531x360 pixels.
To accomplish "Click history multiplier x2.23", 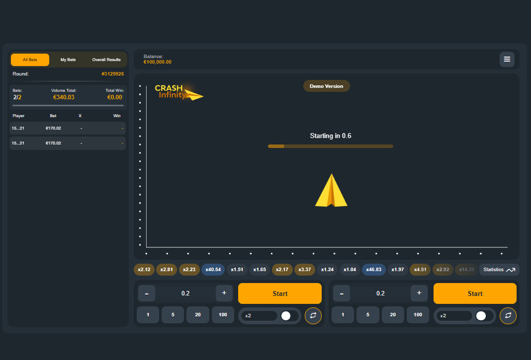I will (x=189, y=270).
